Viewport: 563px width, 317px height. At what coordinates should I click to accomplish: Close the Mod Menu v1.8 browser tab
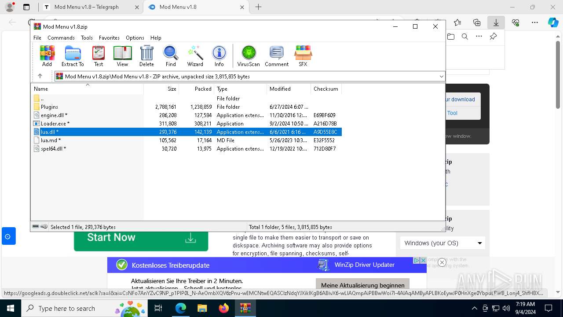242,7
